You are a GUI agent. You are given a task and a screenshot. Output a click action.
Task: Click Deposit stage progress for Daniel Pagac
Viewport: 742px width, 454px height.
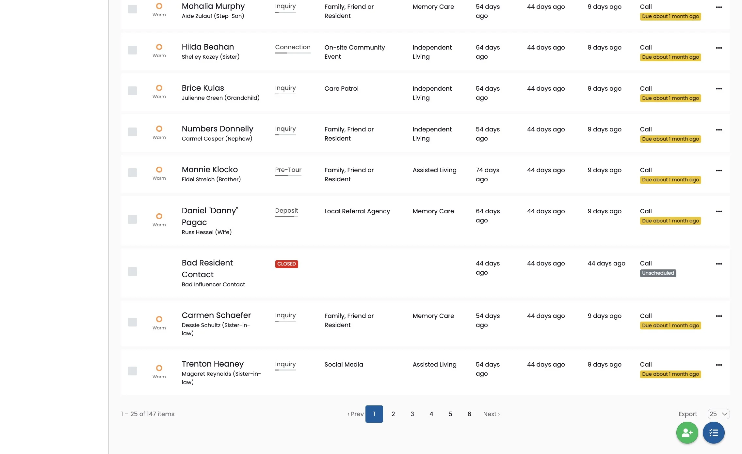[286, 212]
